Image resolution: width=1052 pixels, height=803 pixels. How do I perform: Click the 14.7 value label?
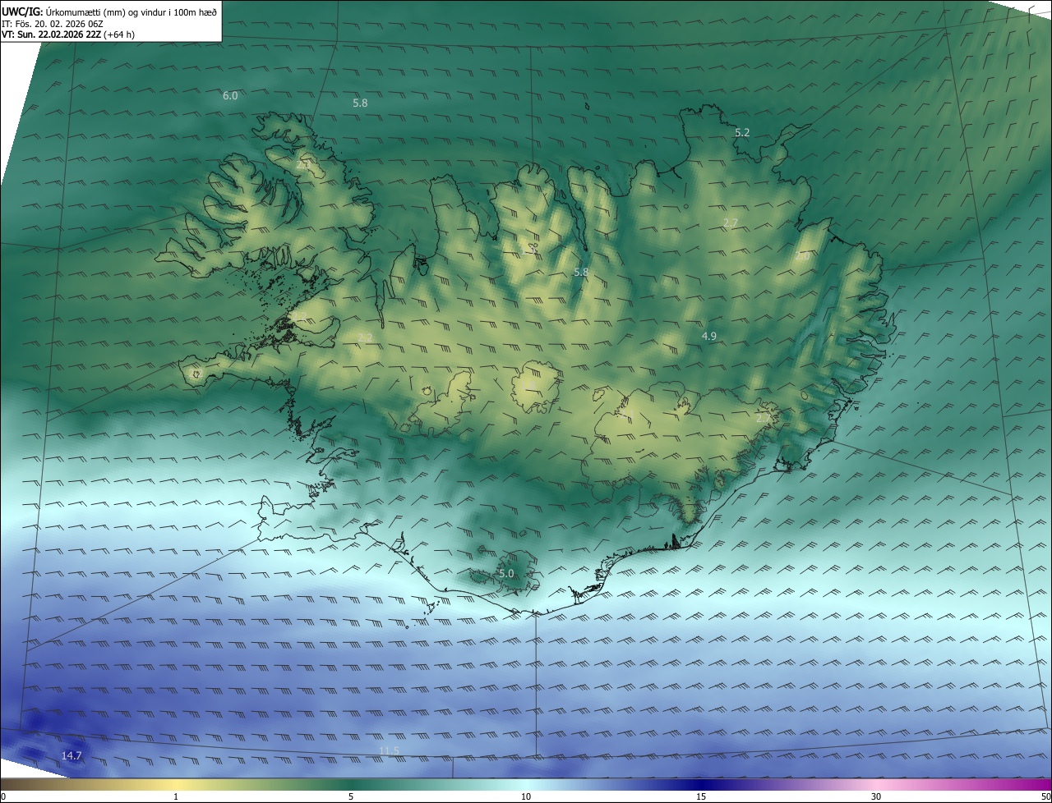click(x=72, y=755)
